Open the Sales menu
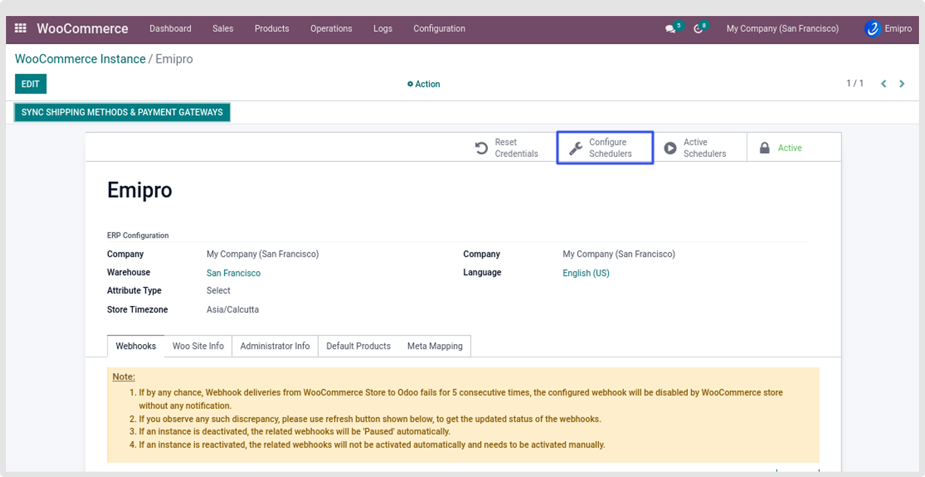 click(223, 29)
